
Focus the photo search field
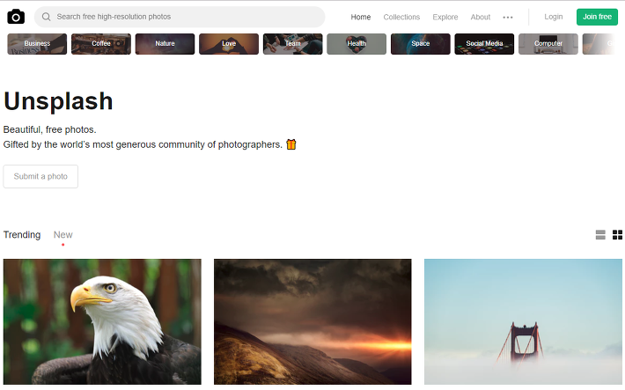pos(180,17)
